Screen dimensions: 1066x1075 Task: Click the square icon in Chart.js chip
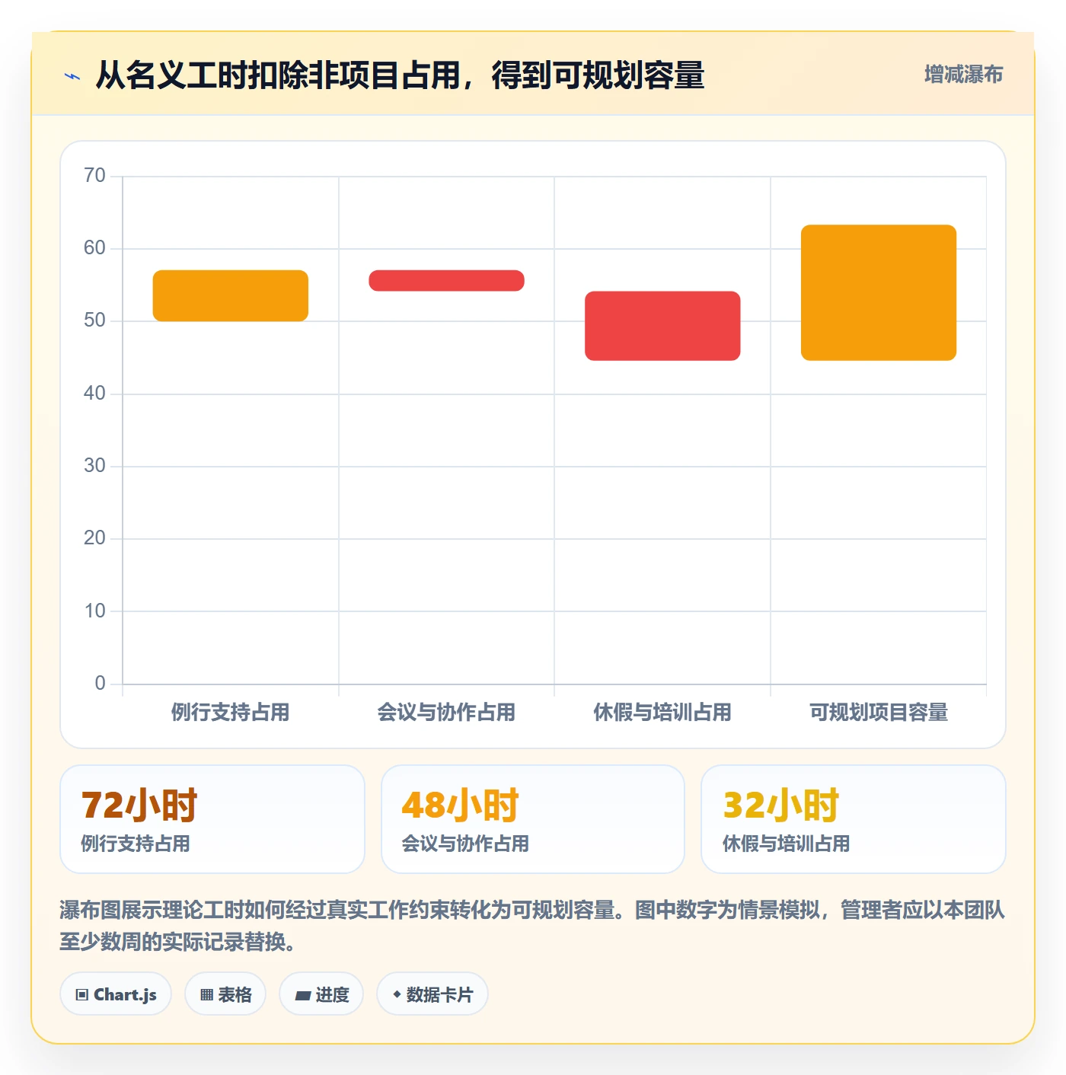[82, 994]
